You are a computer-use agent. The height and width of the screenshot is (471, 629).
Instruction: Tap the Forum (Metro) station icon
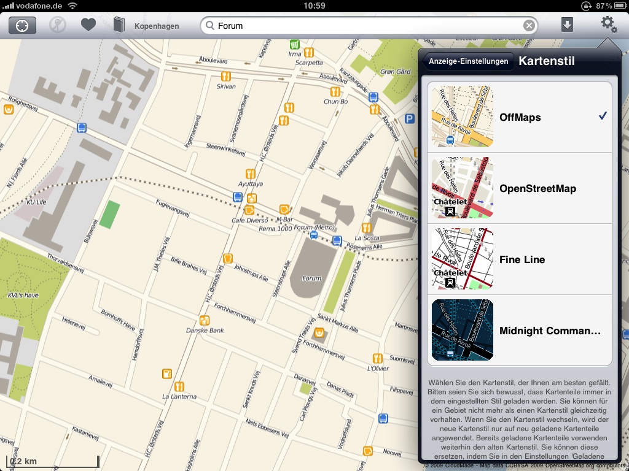point(314,234)
